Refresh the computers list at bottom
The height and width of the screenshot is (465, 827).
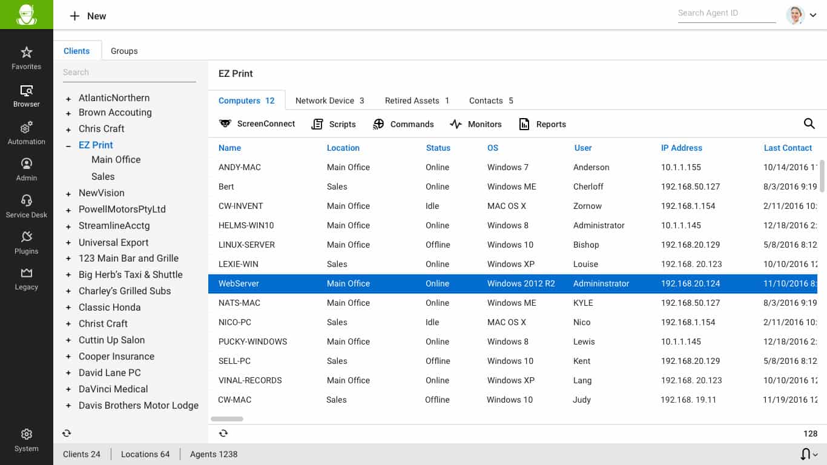click(223, 433)
